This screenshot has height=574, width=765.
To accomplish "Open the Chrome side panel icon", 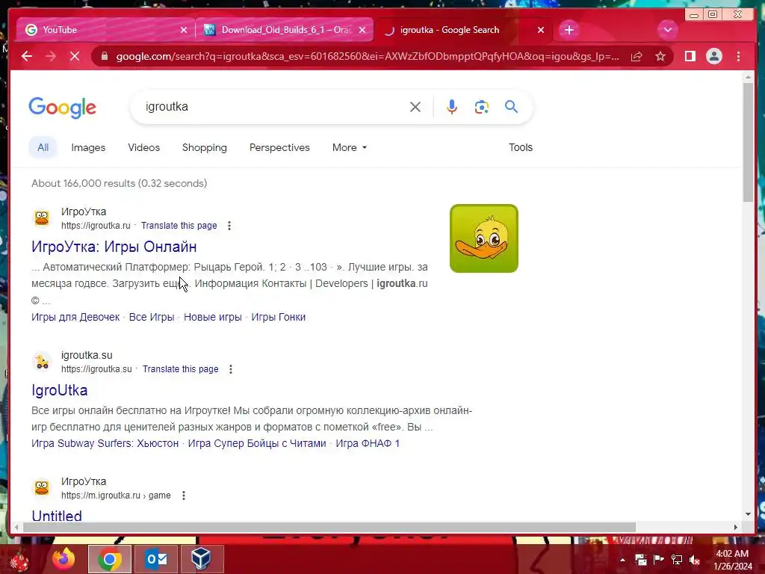I will coord(690,57).
